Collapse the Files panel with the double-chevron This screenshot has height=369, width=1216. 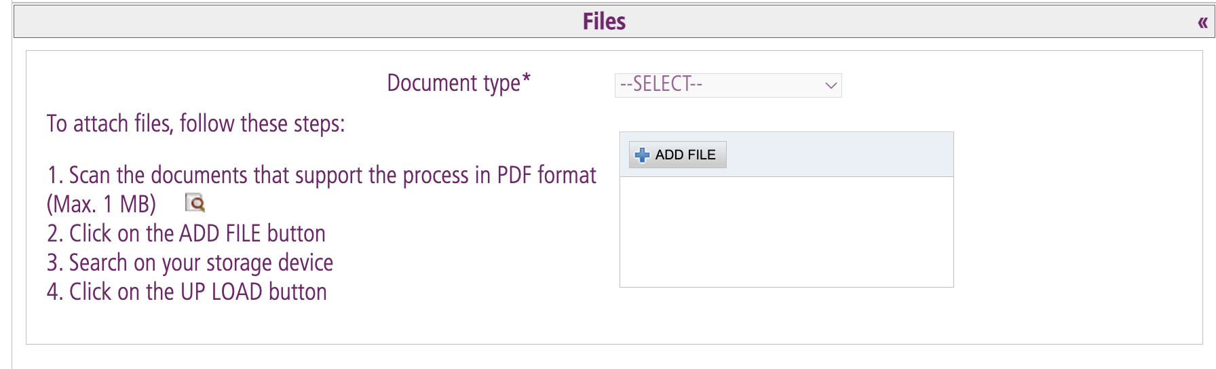coord(1202,22)
